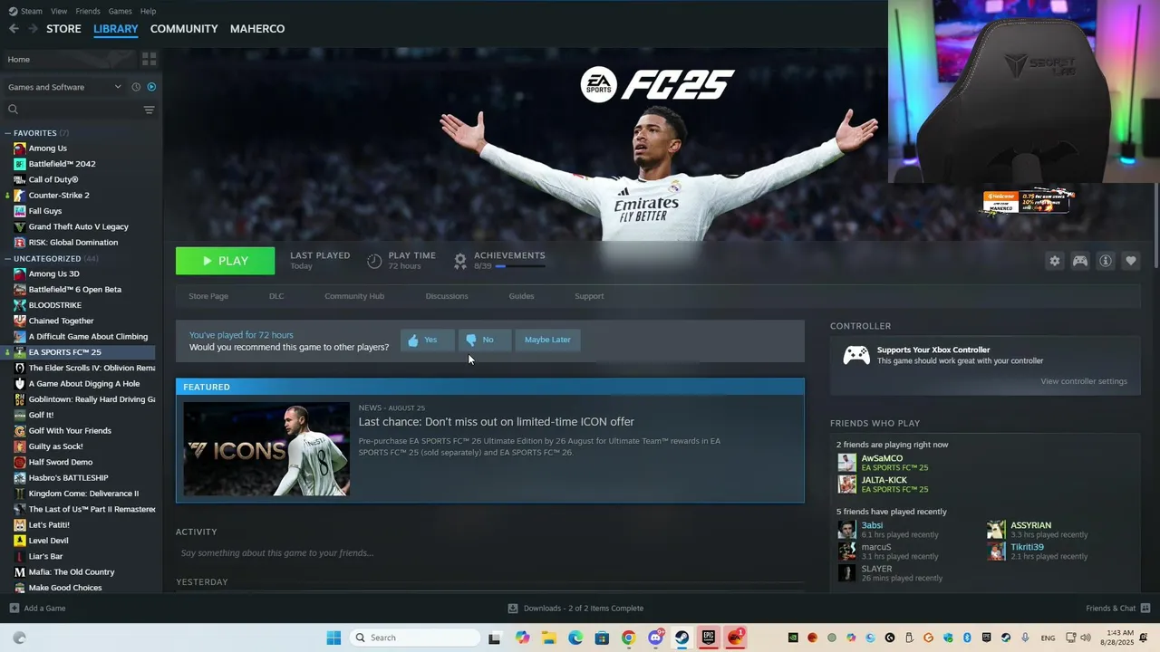Go back with the left arrow
This screenshot has width=1160, height=652.
click(14, 29)
